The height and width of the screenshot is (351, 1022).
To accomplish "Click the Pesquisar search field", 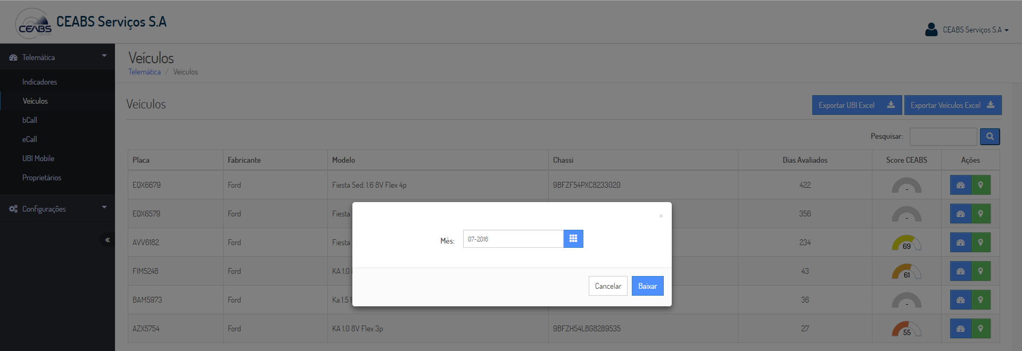I will [x=943, y=137].
